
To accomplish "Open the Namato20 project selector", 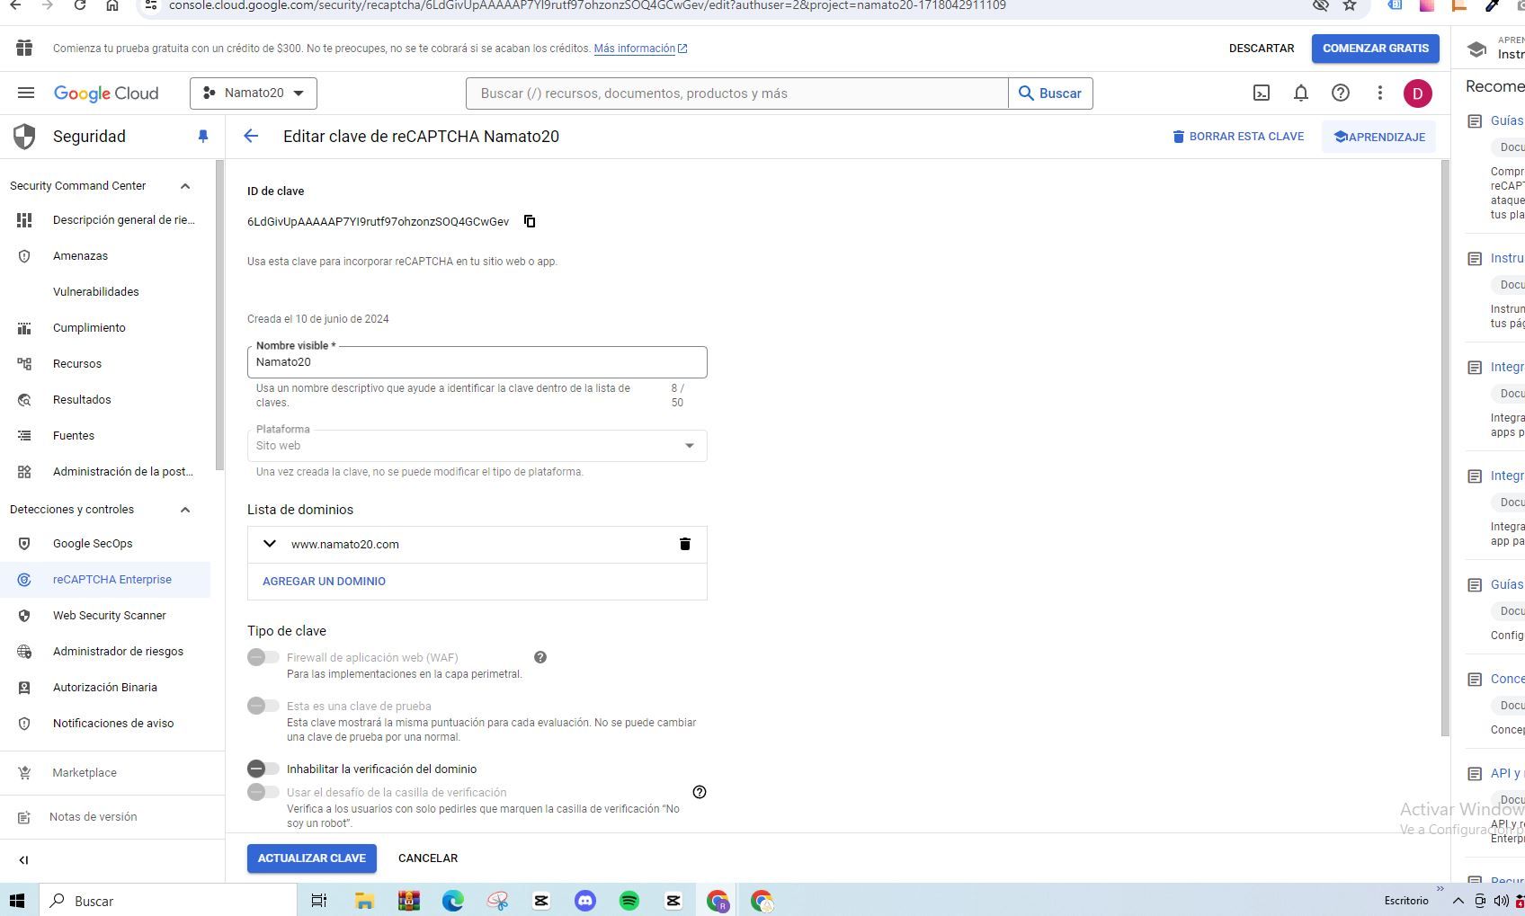I will point(254,93).
